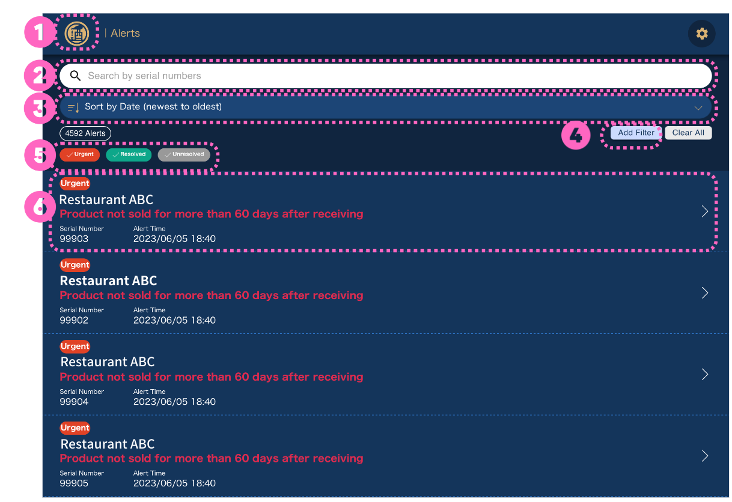Click the Urgent badge on serial 99904 alert
The image size is (732, 502).
pos(75,346)
